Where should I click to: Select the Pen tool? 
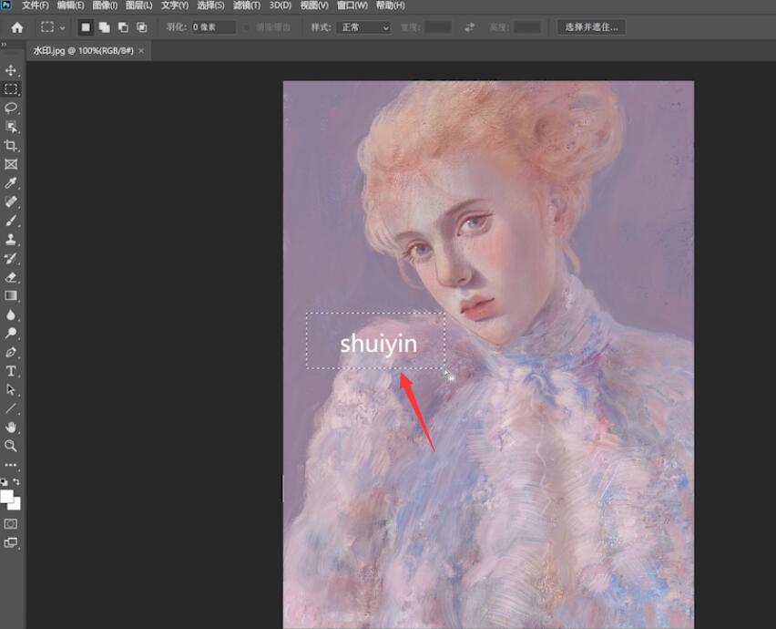(x=10, y=352)
